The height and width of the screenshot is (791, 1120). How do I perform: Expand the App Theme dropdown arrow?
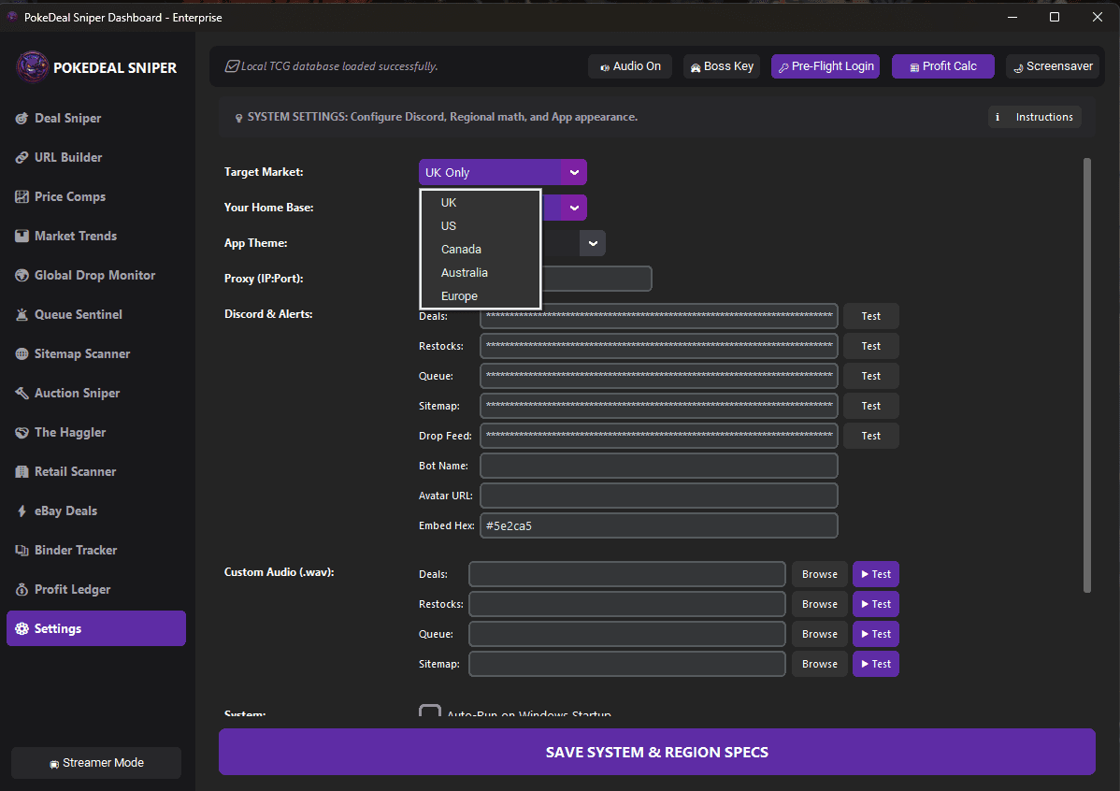[x=593, y=244]
